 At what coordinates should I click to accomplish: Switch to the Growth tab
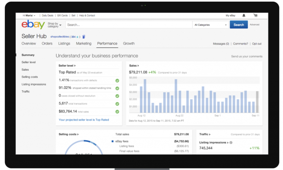(x=129, y=43)
